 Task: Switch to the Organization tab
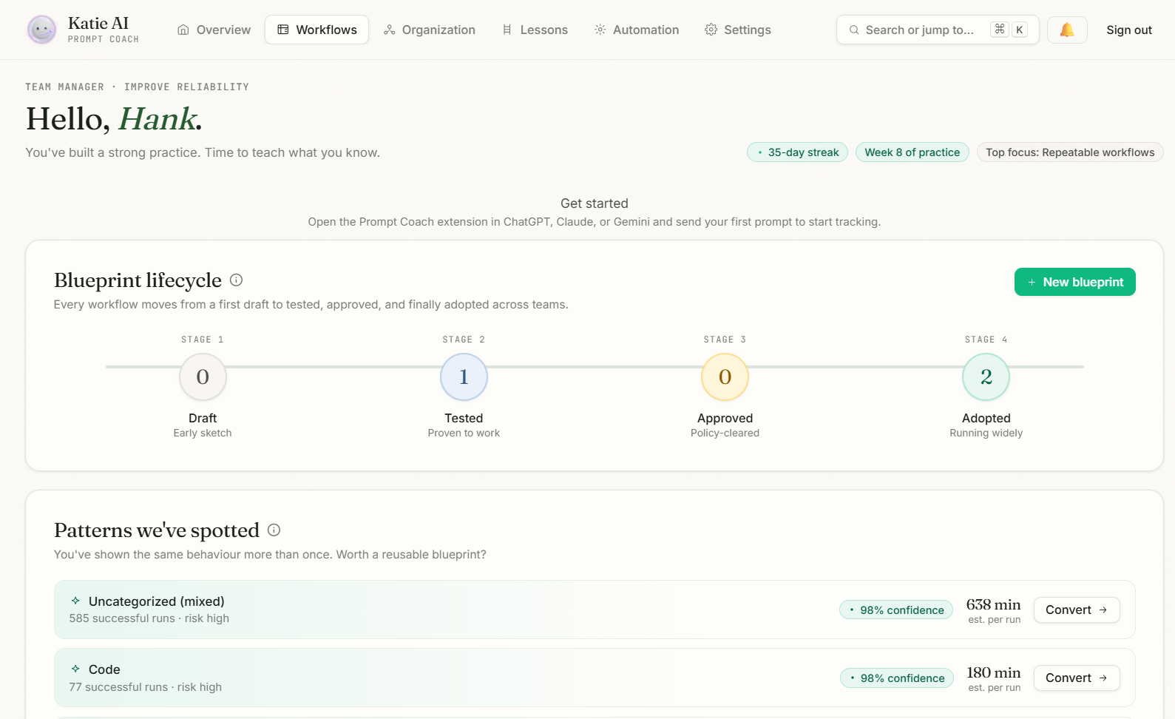pos(429,30)
